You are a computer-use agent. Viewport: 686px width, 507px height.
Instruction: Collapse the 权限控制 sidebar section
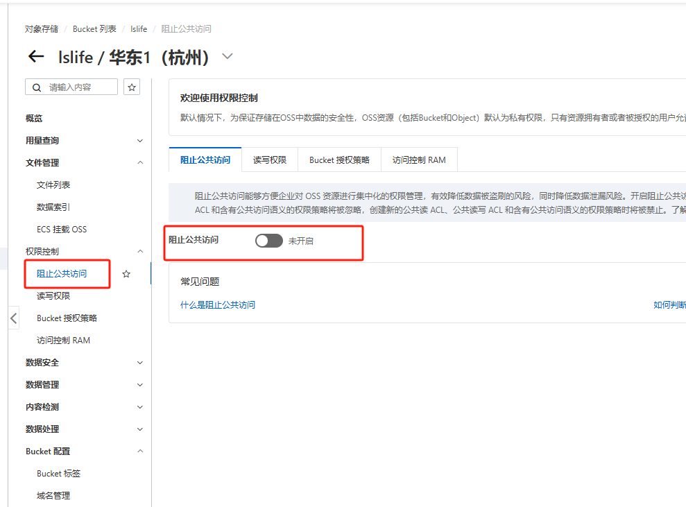(x=139, y=252)
